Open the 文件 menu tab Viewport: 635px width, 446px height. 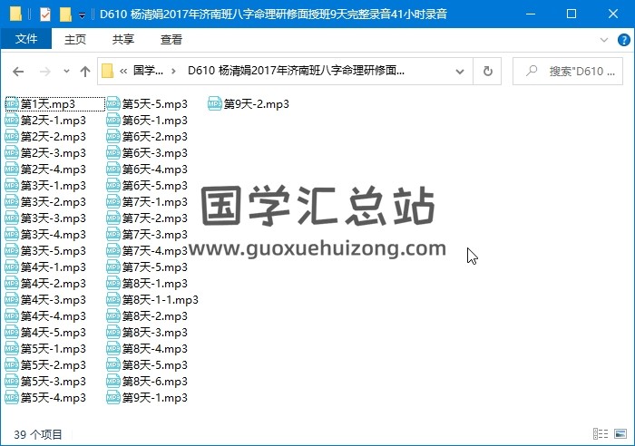point(26,39)
